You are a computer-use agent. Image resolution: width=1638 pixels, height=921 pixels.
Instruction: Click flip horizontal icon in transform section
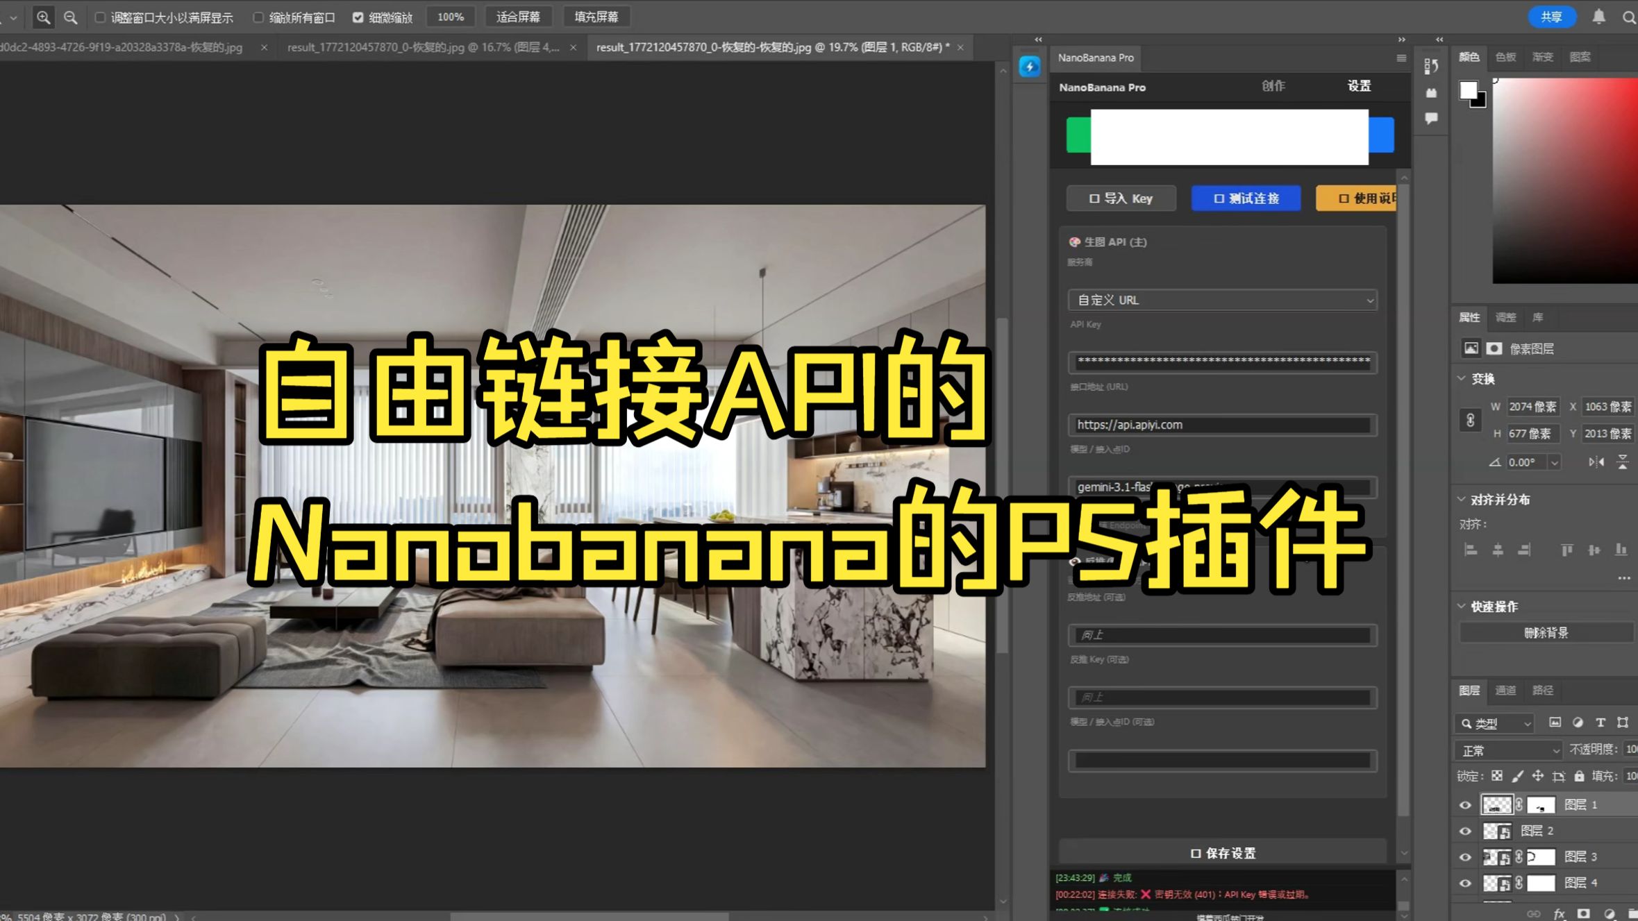tap(1596, 462)
